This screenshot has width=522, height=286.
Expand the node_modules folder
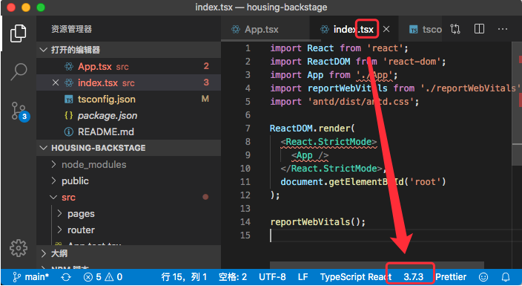click(x=129, y=164)
